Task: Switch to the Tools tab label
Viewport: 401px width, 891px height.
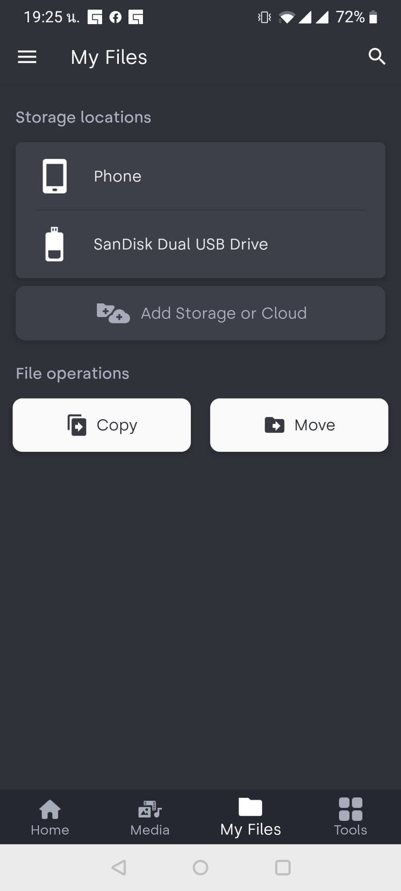Action: 351,830
